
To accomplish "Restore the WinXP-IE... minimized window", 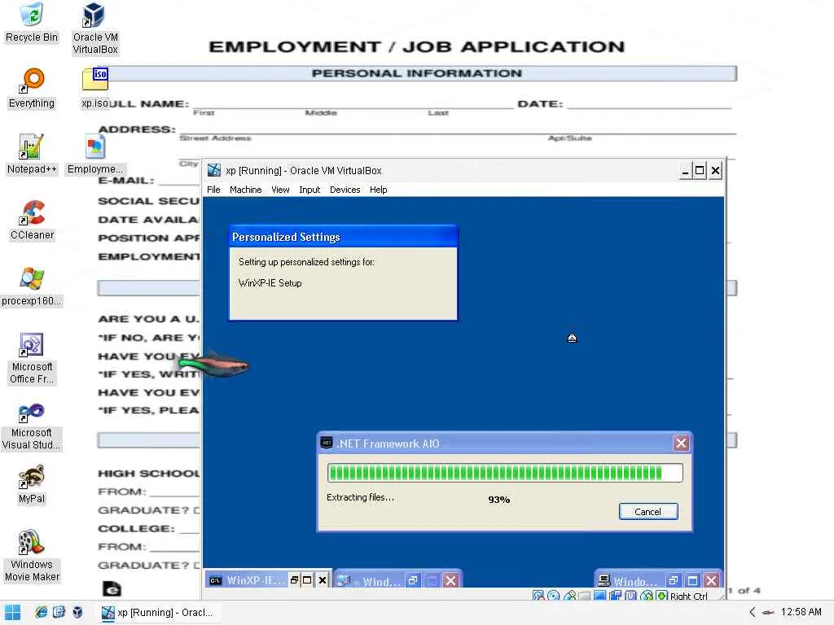I will coord(294,579).
